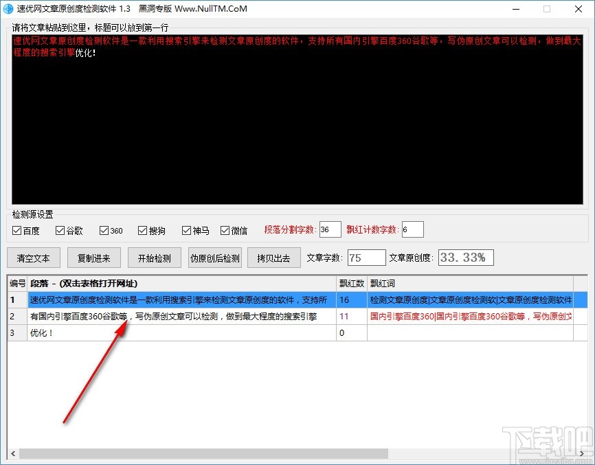This screenshot has height=465, width=595.
Task: Select row 2 paragraph starting 有国内引擎百度360
Action: (182, 316)
